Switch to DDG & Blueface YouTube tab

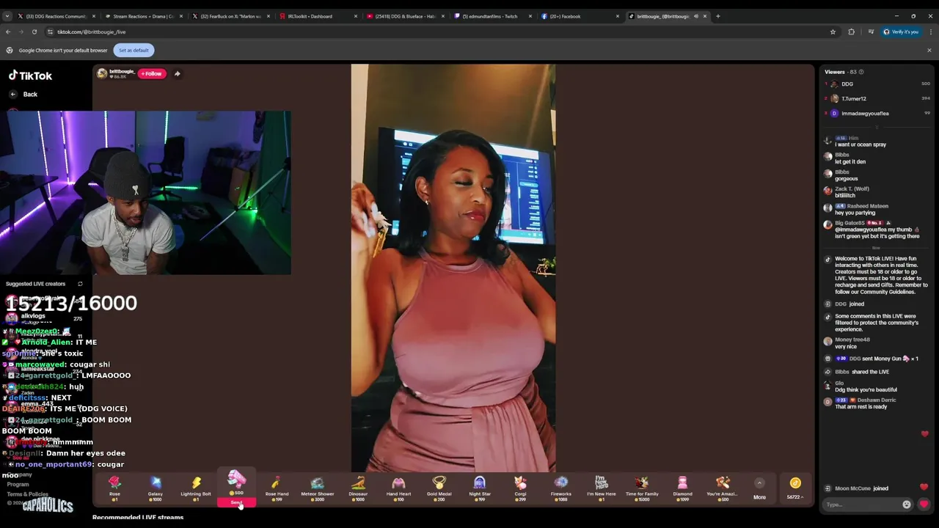point(406,16)
